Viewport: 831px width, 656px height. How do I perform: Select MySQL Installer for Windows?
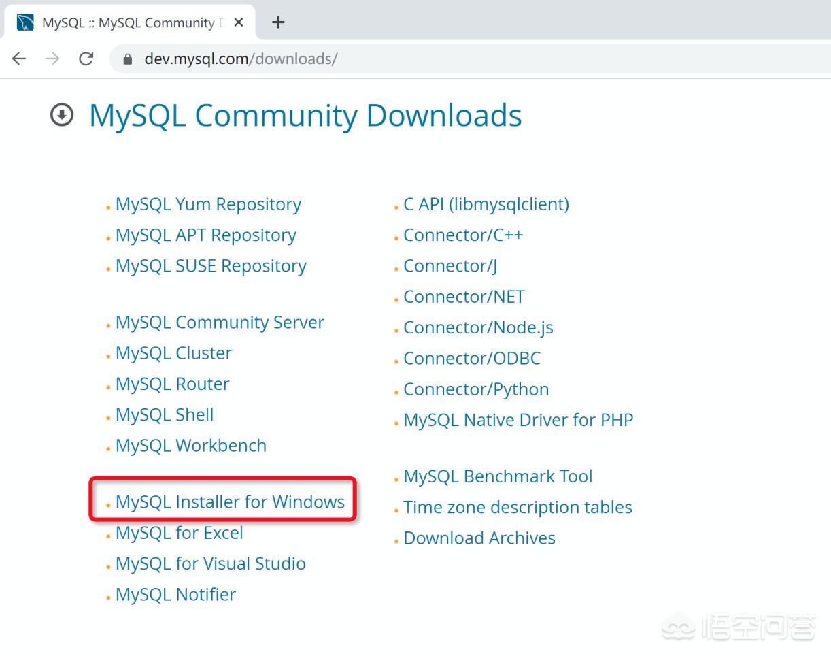point(230,502)
